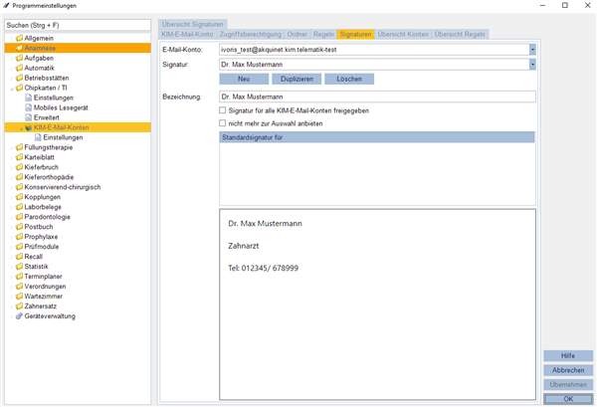Image resolution: width=597 pixels, height=407 pixels.
Task: Open Einstellungen under KIM-E-Mail-Konten
Action: (63, 137)
